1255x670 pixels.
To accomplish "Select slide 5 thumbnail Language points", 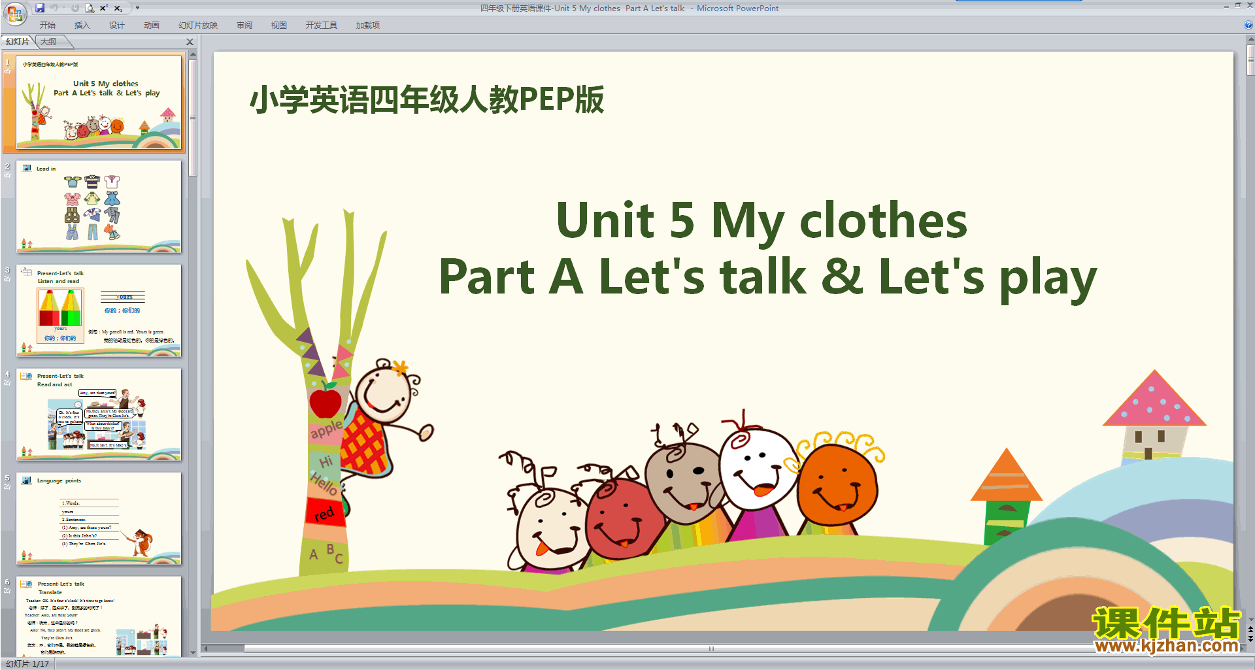I will click(x=99, y=518).
